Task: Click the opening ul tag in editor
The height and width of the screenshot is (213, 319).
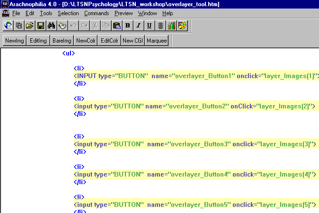Action: 68,53
